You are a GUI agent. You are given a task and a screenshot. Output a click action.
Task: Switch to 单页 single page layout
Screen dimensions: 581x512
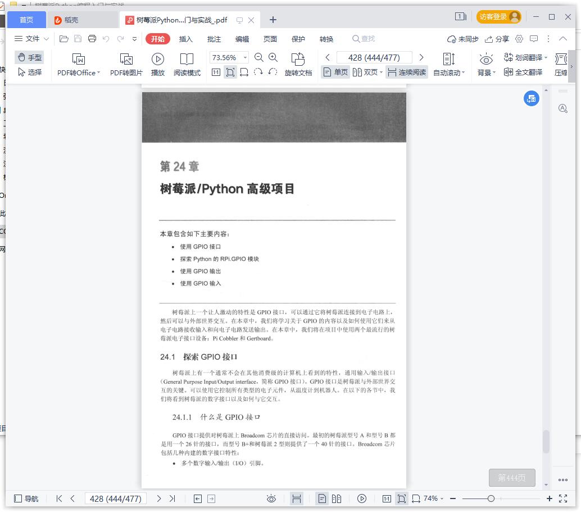335,72
